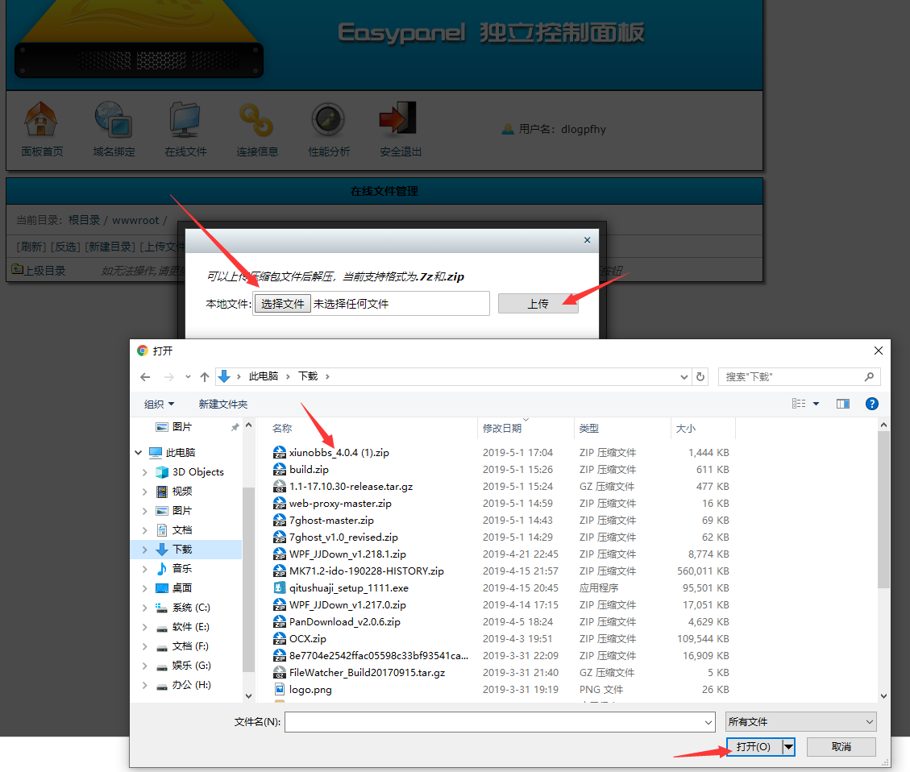Click the 打开(O) button
Image resolution: width=910 pixels, height=772 pixels.
(754, 747)
